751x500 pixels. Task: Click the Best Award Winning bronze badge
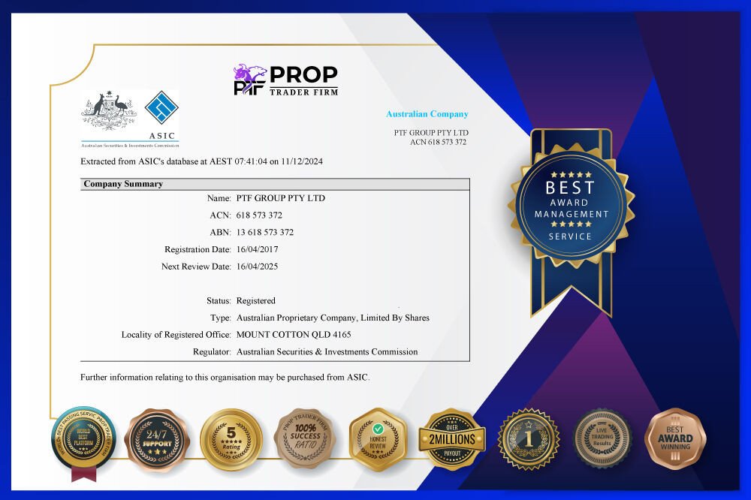[x=675, y=439]
